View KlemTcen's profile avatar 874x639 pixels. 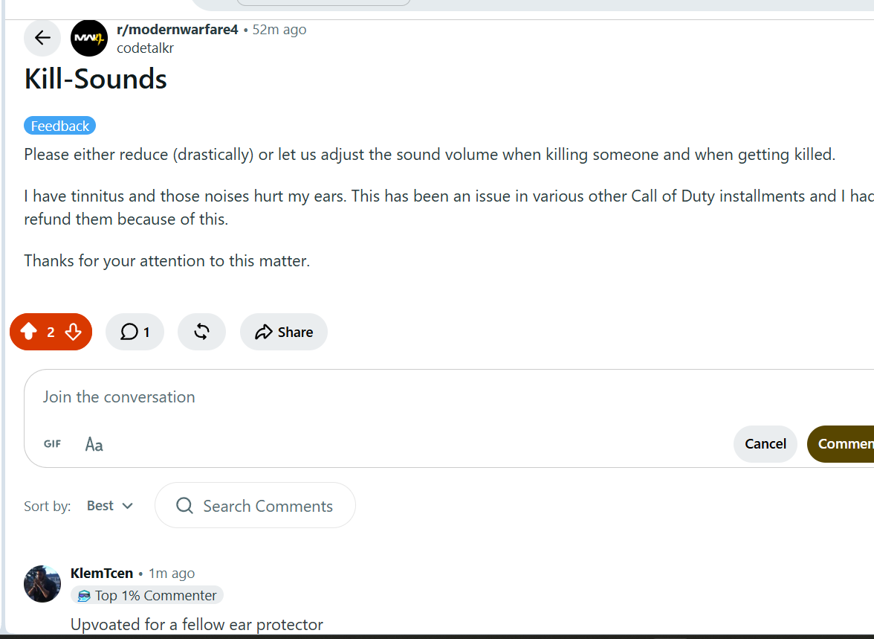[x=42, y=584]
